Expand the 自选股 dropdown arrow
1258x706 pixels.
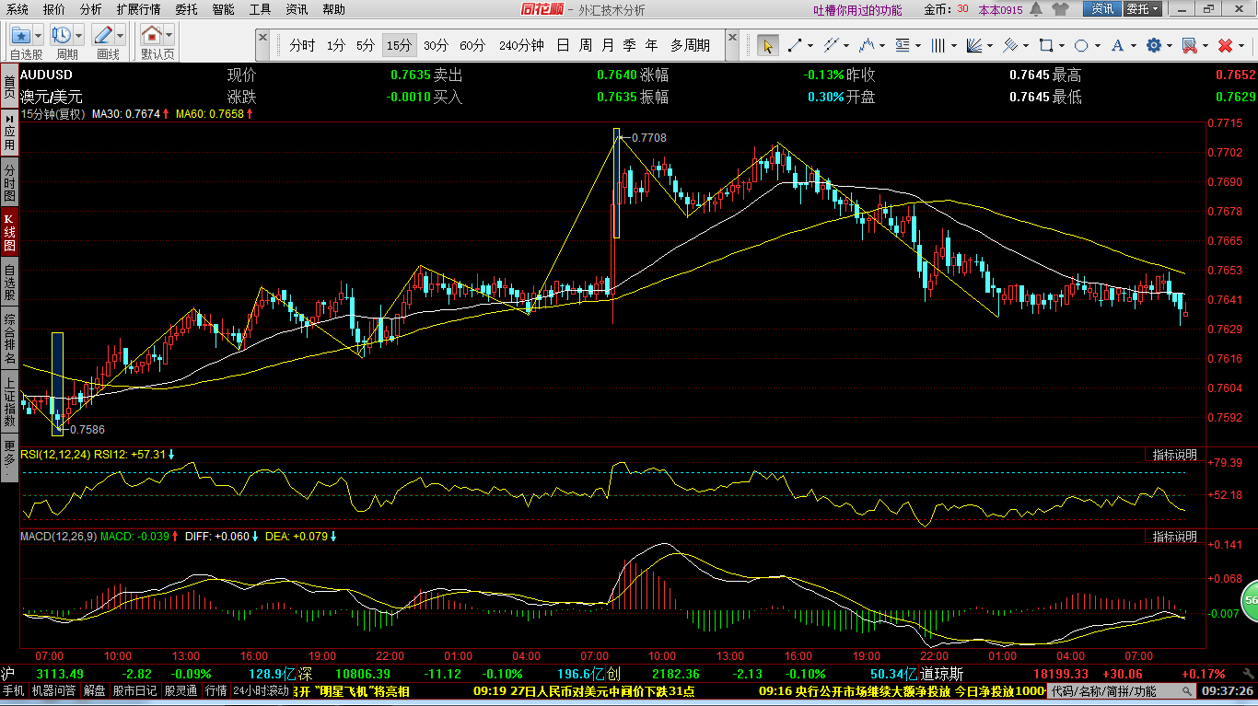click(x=38, y=36)
